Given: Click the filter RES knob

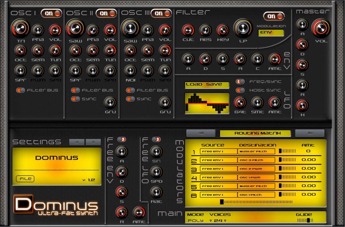Looking at the screenshot, I should [x=205, y=30].
